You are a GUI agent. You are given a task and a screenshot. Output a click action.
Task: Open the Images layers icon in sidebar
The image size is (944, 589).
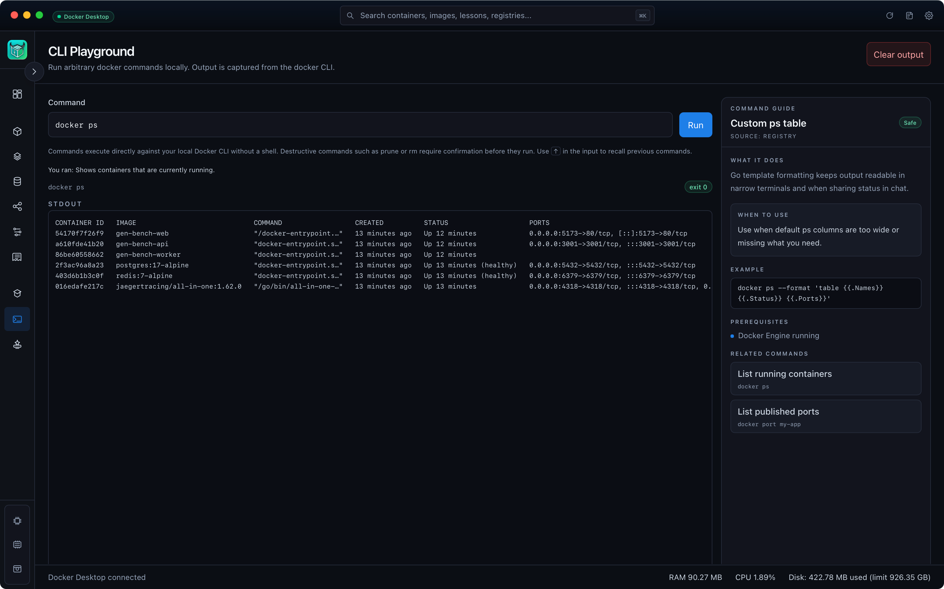17,156
